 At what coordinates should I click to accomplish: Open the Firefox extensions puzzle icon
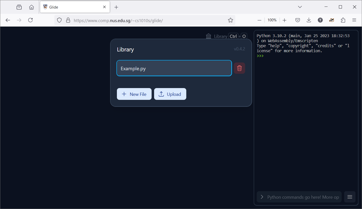tap(343, 20)
